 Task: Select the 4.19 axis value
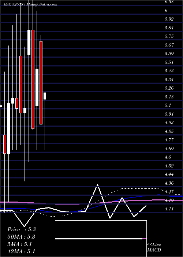[x=169, y=200]
